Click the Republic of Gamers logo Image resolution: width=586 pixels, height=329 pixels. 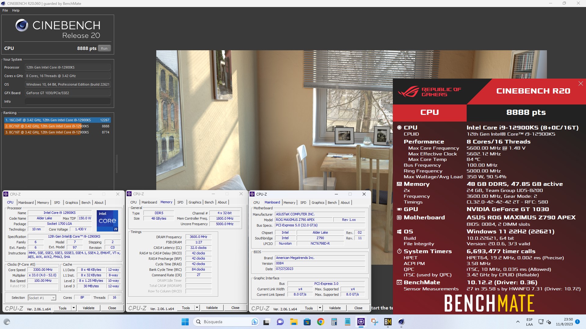tap(429, 91)
